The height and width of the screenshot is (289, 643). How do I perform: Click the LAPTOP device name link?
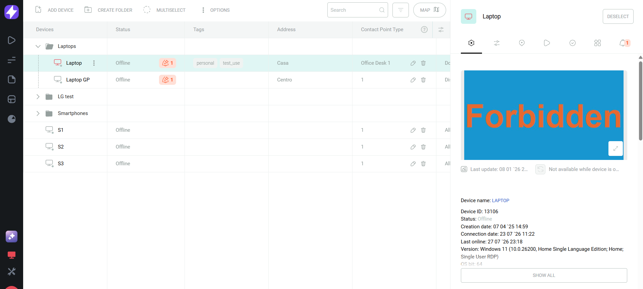pyautogui.click(x=500, y=200)
